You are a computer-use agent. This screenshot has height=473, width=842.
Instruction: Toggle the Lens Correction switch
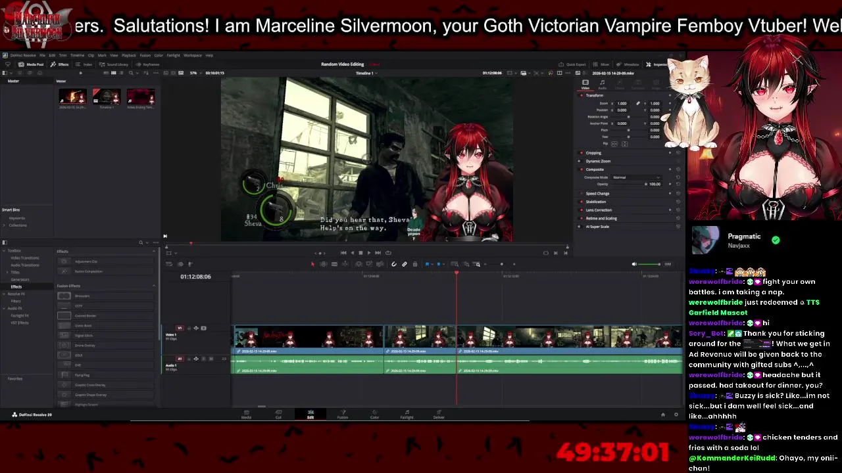[581, 210]
